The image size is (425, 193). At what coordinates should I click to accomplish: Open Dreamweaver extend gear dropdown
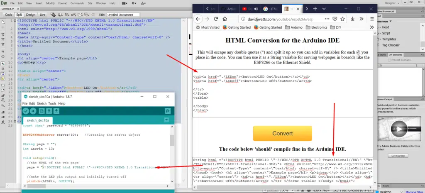tap(134, 3)
